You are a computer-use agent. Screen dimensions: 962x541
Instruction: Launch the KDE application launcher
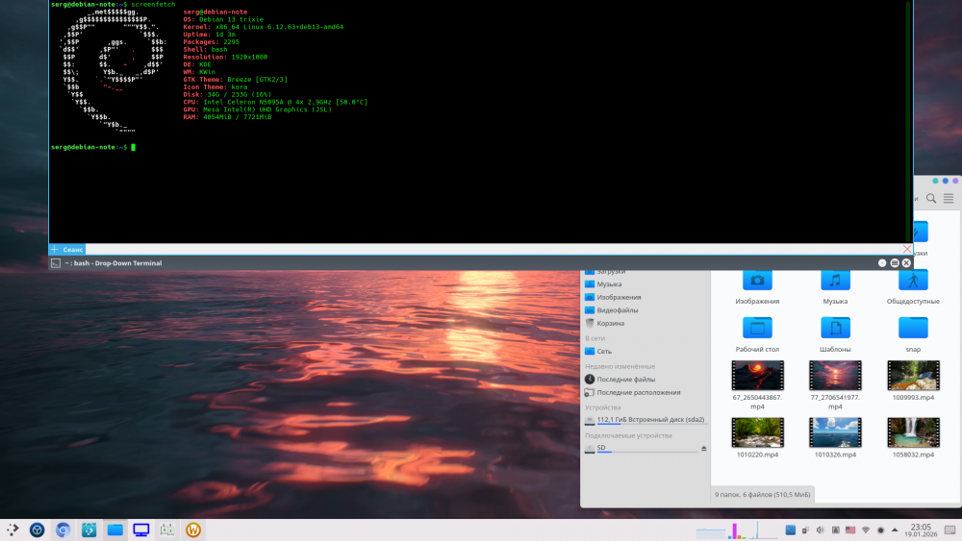coord(13,529)
